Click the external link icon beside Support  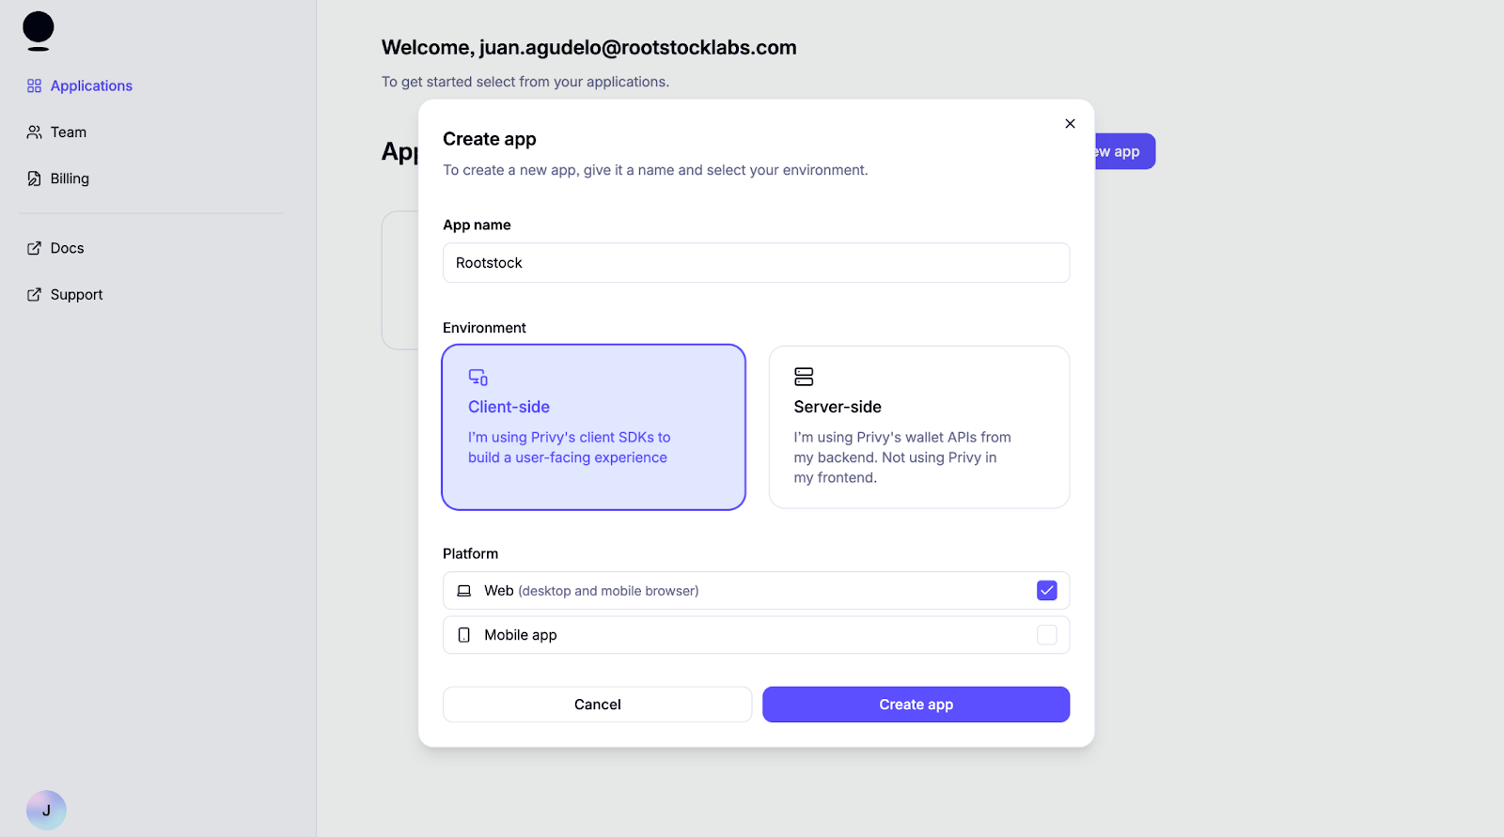pyautogui.click(x=33, y=294)
